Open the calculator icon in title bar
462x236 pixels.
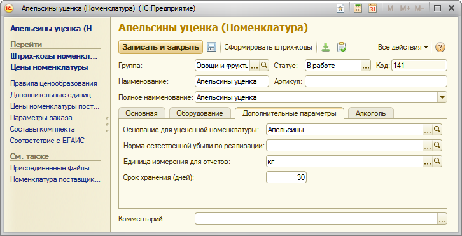pyautogui.click(x=358, y=8)
